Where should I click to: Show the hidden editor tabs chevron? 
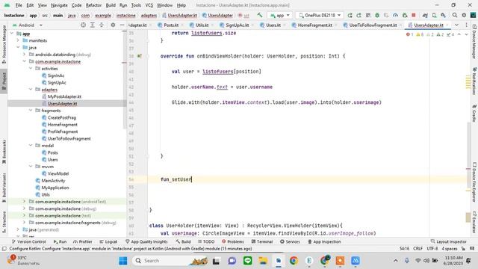[456, 25]
